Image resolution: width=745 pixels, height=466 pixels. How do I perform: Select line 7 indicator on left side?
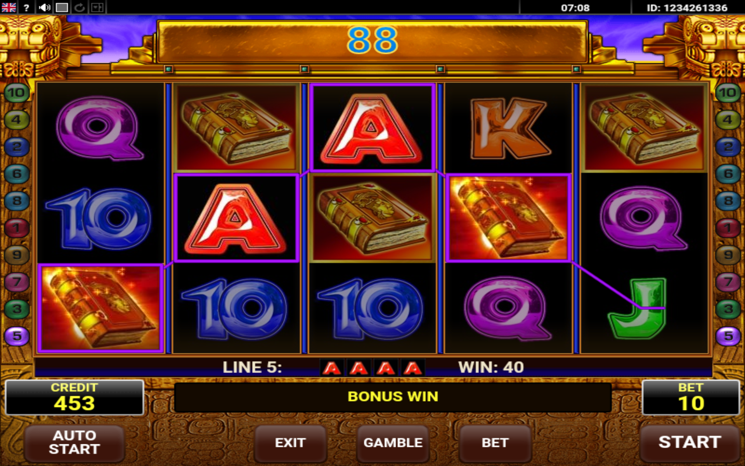16,282
